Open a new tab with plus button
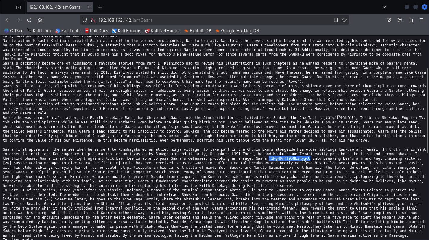Image resolution: width=429 pixels, height=240 pixels. [100, 7]
